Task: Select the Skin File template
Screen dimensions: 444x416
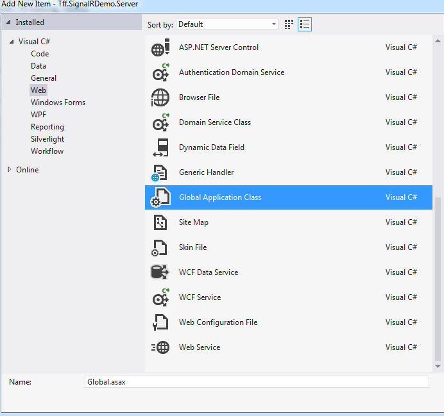Action: (x=192, y=247)
